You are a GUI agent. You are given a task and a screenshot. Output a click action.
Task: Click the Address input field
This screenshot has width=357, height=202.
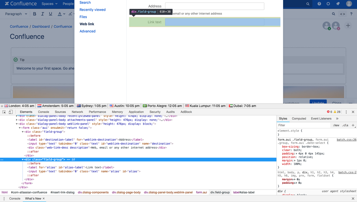(x=214, y=6)
